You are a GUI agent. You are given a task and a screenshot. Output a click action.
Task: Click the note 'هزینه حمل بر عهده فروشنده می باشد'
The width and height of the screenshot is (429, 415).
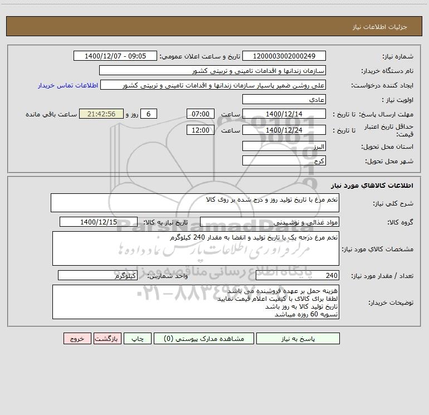[x=282, y=290]
